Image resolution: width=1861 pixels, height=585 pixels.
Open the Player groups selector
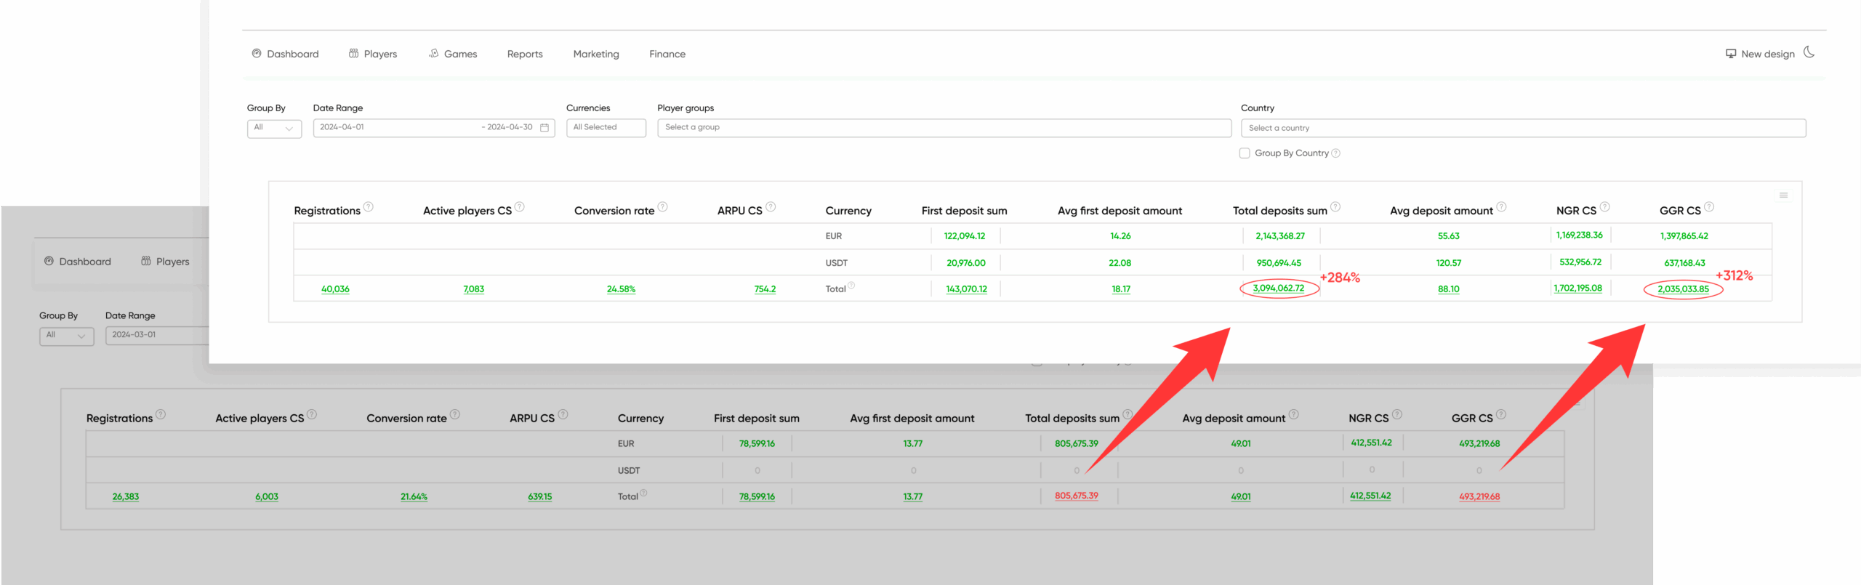[944, 128]
